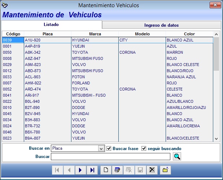223x180 pixels.
Task: Click the application icon in title bar
Action: click(x=5, y=5)
